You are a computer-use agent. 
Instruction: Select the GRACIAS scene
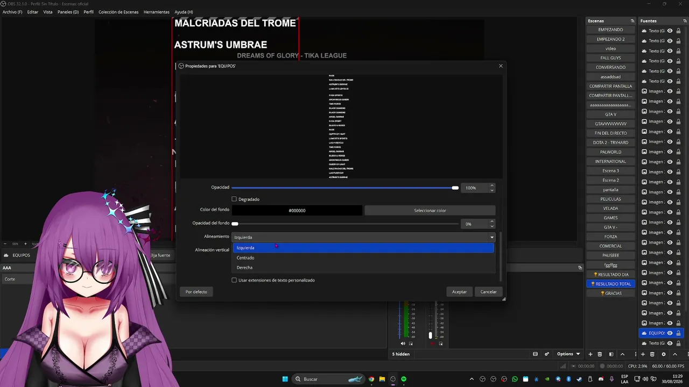pos(610,293)
